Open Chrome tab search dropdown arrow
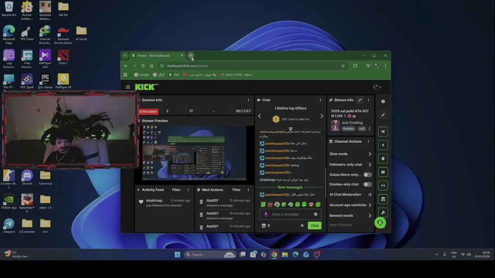This screenshot has height=278, width=495. (x=125, y=56)
